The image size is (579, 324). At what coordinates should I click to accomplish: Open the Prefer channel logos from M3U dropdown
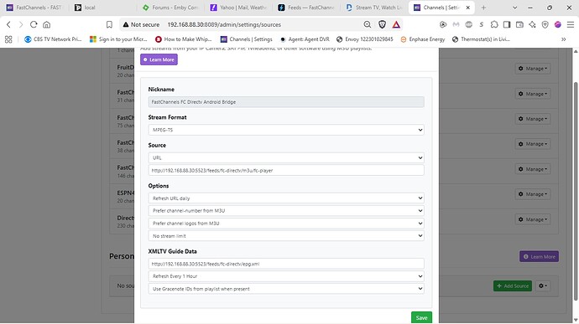tap(286, 224)
